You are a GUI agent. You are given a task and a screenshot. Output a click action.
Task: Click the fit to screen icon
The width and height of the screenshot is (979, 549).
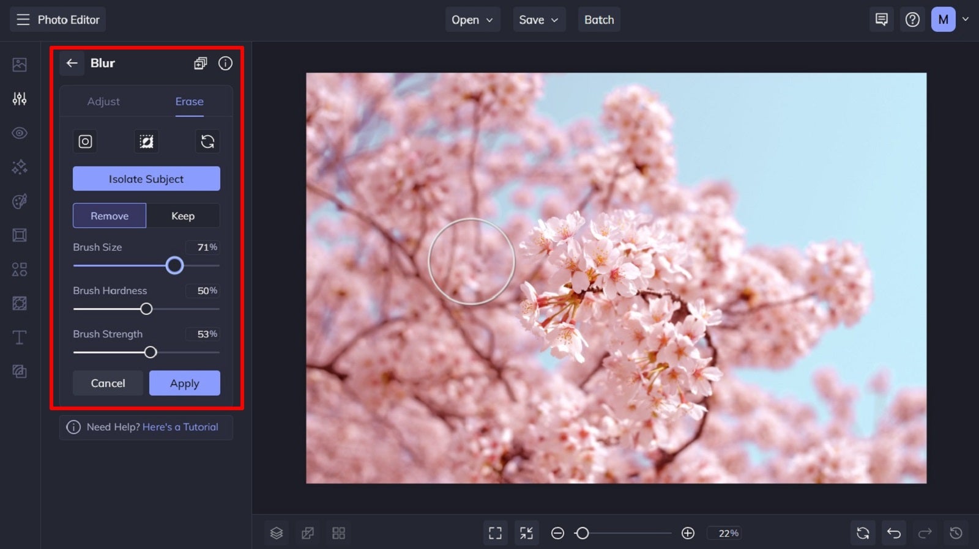click(495, 533)
